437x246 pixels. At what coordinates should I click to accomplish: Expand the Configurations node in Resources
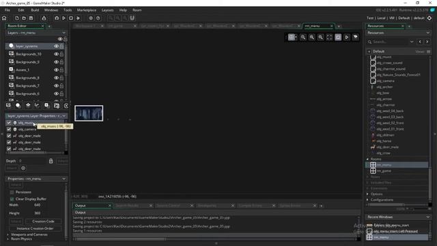(x=367, y=200)
